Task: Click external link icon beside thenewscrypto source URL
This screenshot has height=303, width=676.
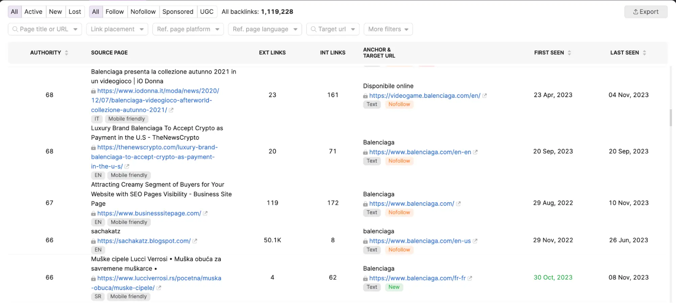Action: [x=127, y=167]
